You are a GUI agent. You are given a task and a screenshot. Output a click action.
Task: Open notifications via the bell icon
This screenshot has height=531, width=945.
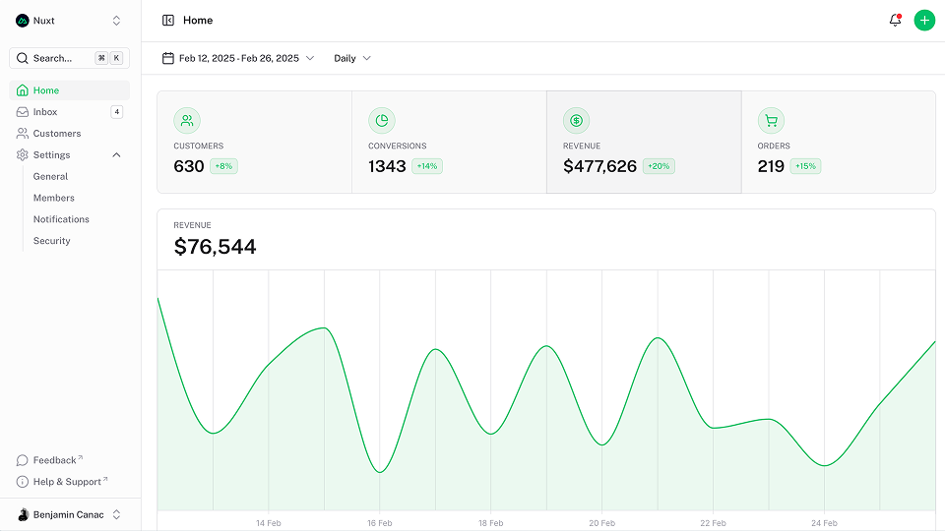pos(895,21)
